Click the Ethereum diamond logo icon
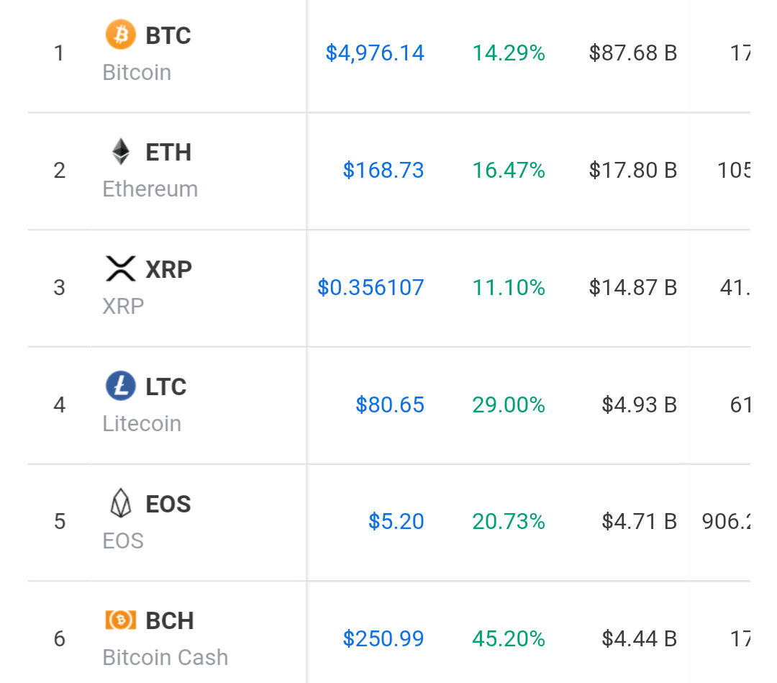Viewport: 777px width, 683px height. click(120, 152)
